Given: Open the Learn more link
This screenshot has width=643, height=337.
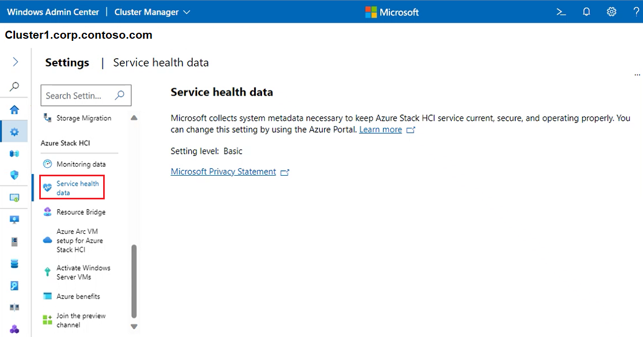Looking at the screenshot, I should [380, 130].
